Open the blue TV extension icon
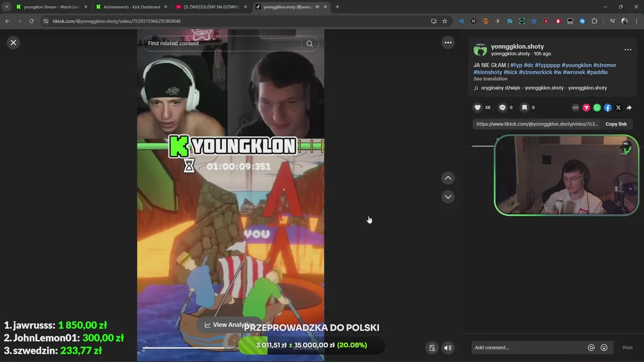Viewport: 644px width, 362px height. (x=534, y=21)
